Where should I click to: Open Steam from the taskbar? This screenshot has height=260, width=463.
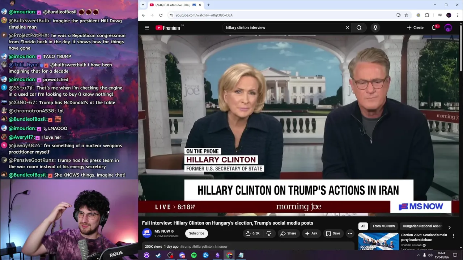coord(158,255)
